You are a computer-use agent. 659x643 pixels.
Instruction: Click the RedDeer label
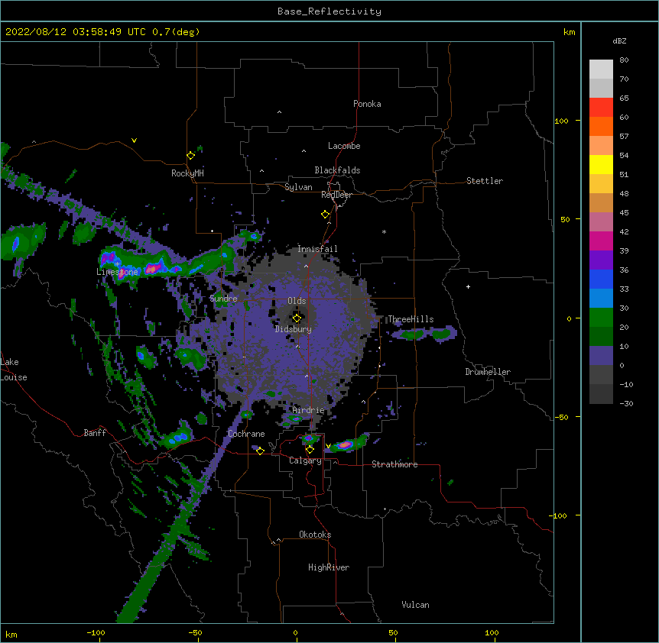(336, 195)
